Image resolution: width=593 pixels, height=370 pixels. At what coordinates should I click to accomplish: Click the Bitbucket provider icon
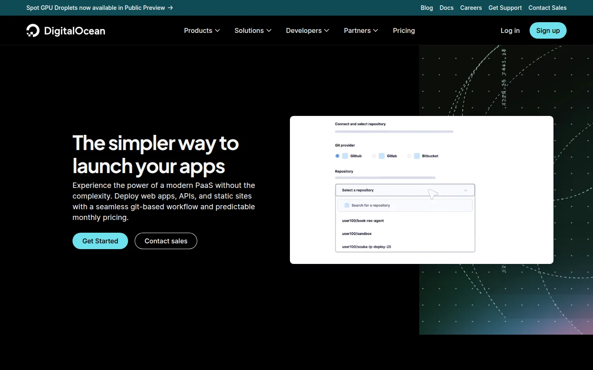click(417, 156)
